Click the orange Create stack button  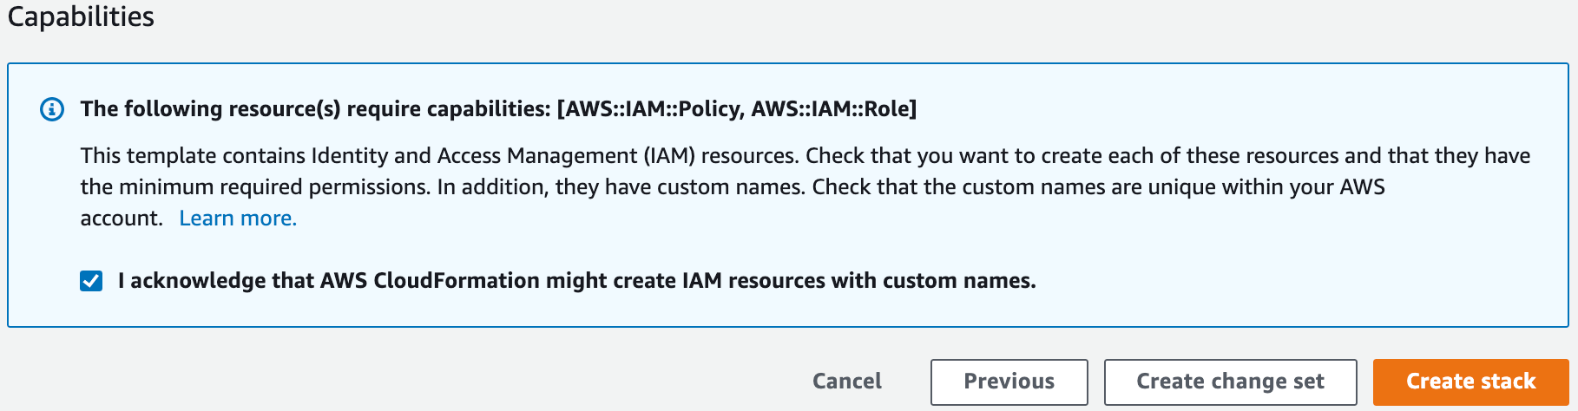(x=1470, y=382)
